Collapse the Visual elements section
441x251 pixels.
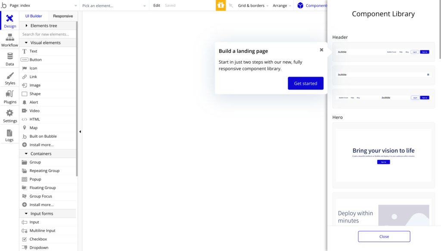click(x=48, y=43)
